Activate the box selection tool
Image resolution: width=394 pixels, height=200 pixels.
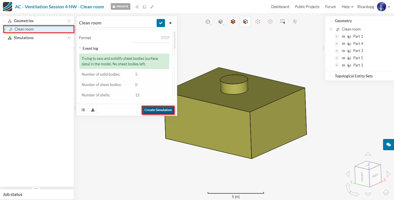pyautogui.click(x=283, y=22)
